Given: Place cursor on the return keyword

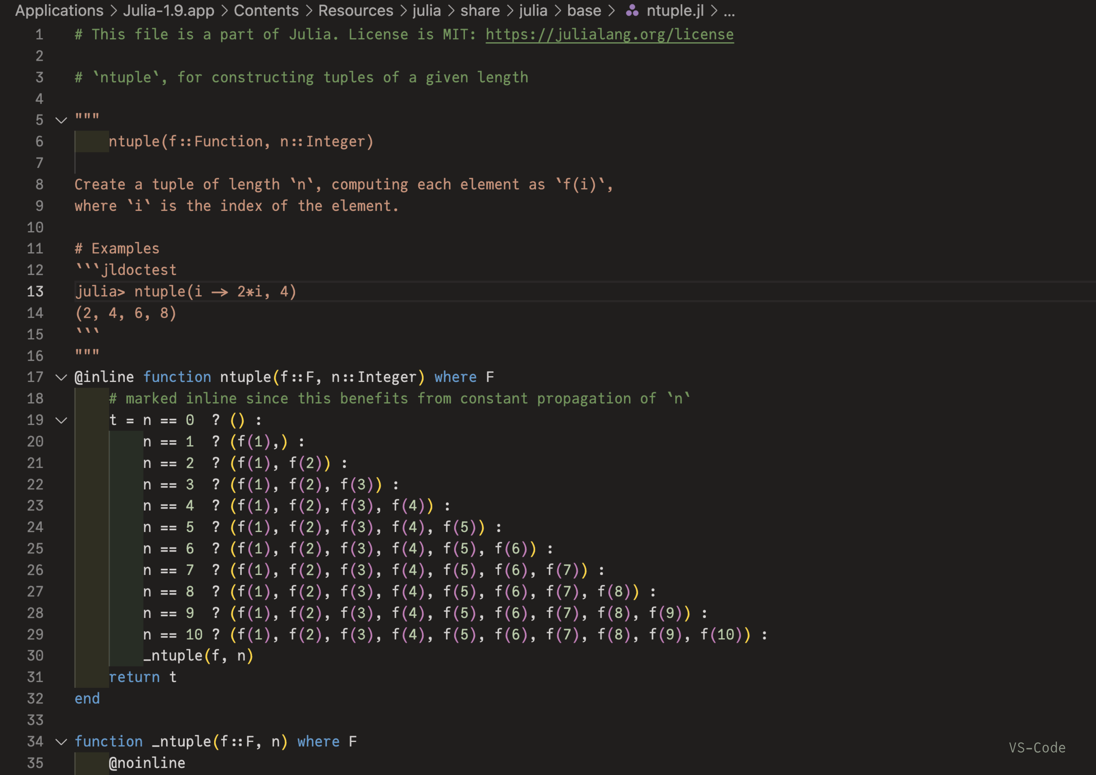Looking at the screenshot, I should [134, 677].
